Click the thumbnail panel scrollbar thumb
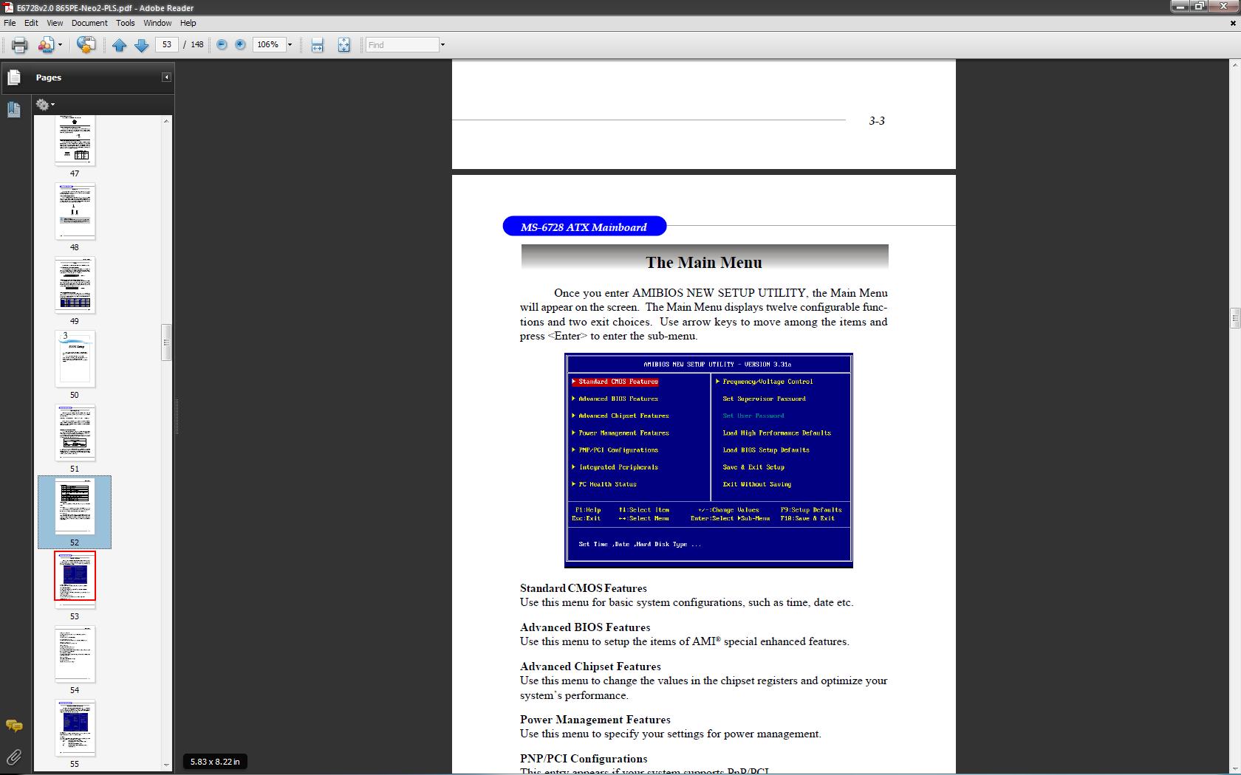Screen dimensions: 1241x775 pos(166,342)
